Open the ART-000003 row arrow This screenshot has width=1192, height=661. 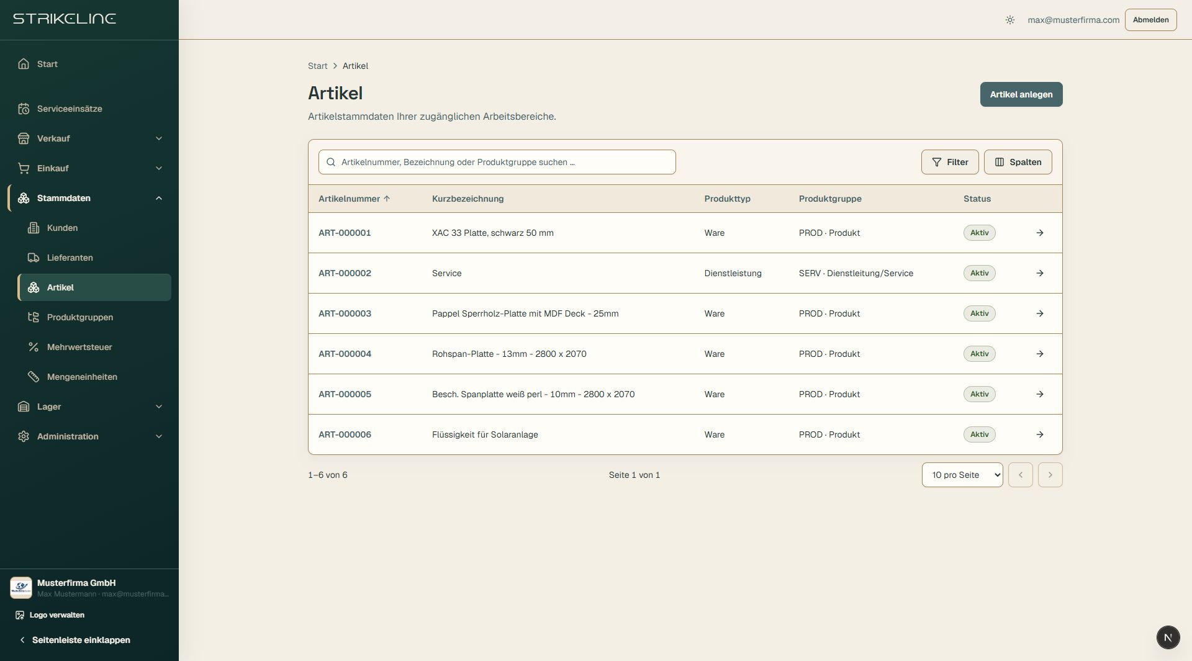[1040, 313]
